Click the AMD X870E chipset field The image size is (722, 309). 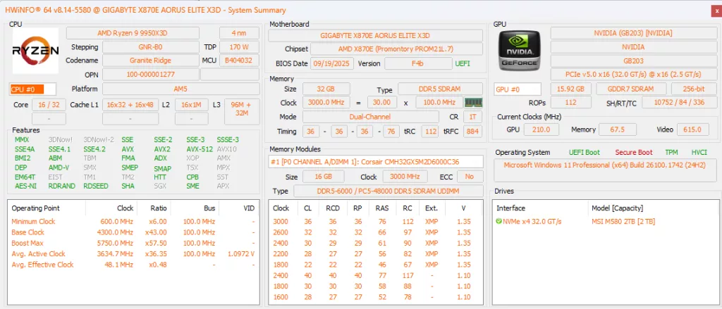[x=396, y=49]
